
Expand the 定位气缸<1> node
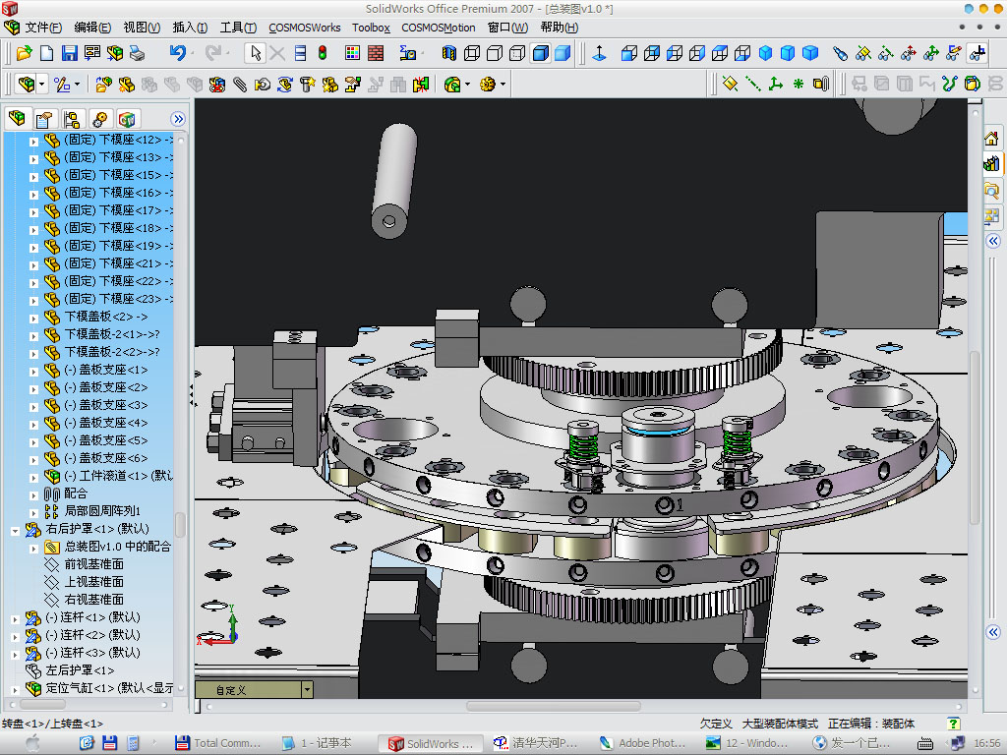tap(15, 689)
